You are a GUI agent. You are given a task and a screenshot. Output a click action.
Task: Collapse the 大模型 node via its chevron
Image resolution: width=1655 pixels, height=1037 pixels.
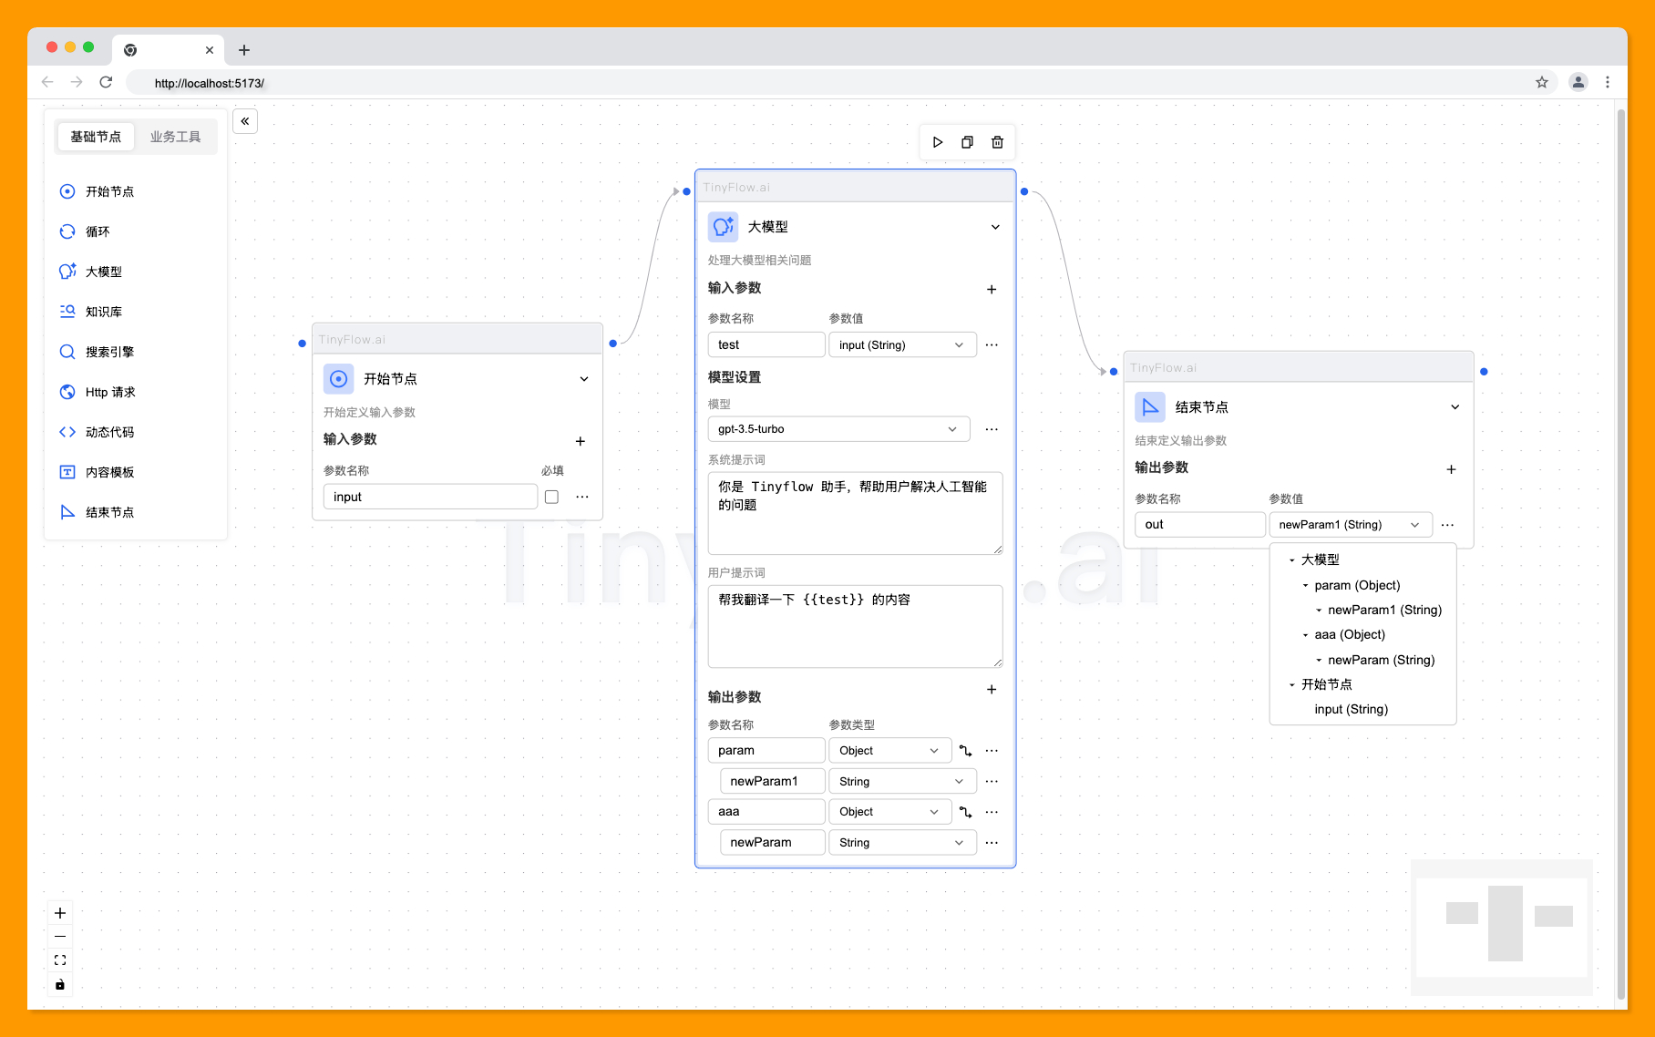click(994, 227)
